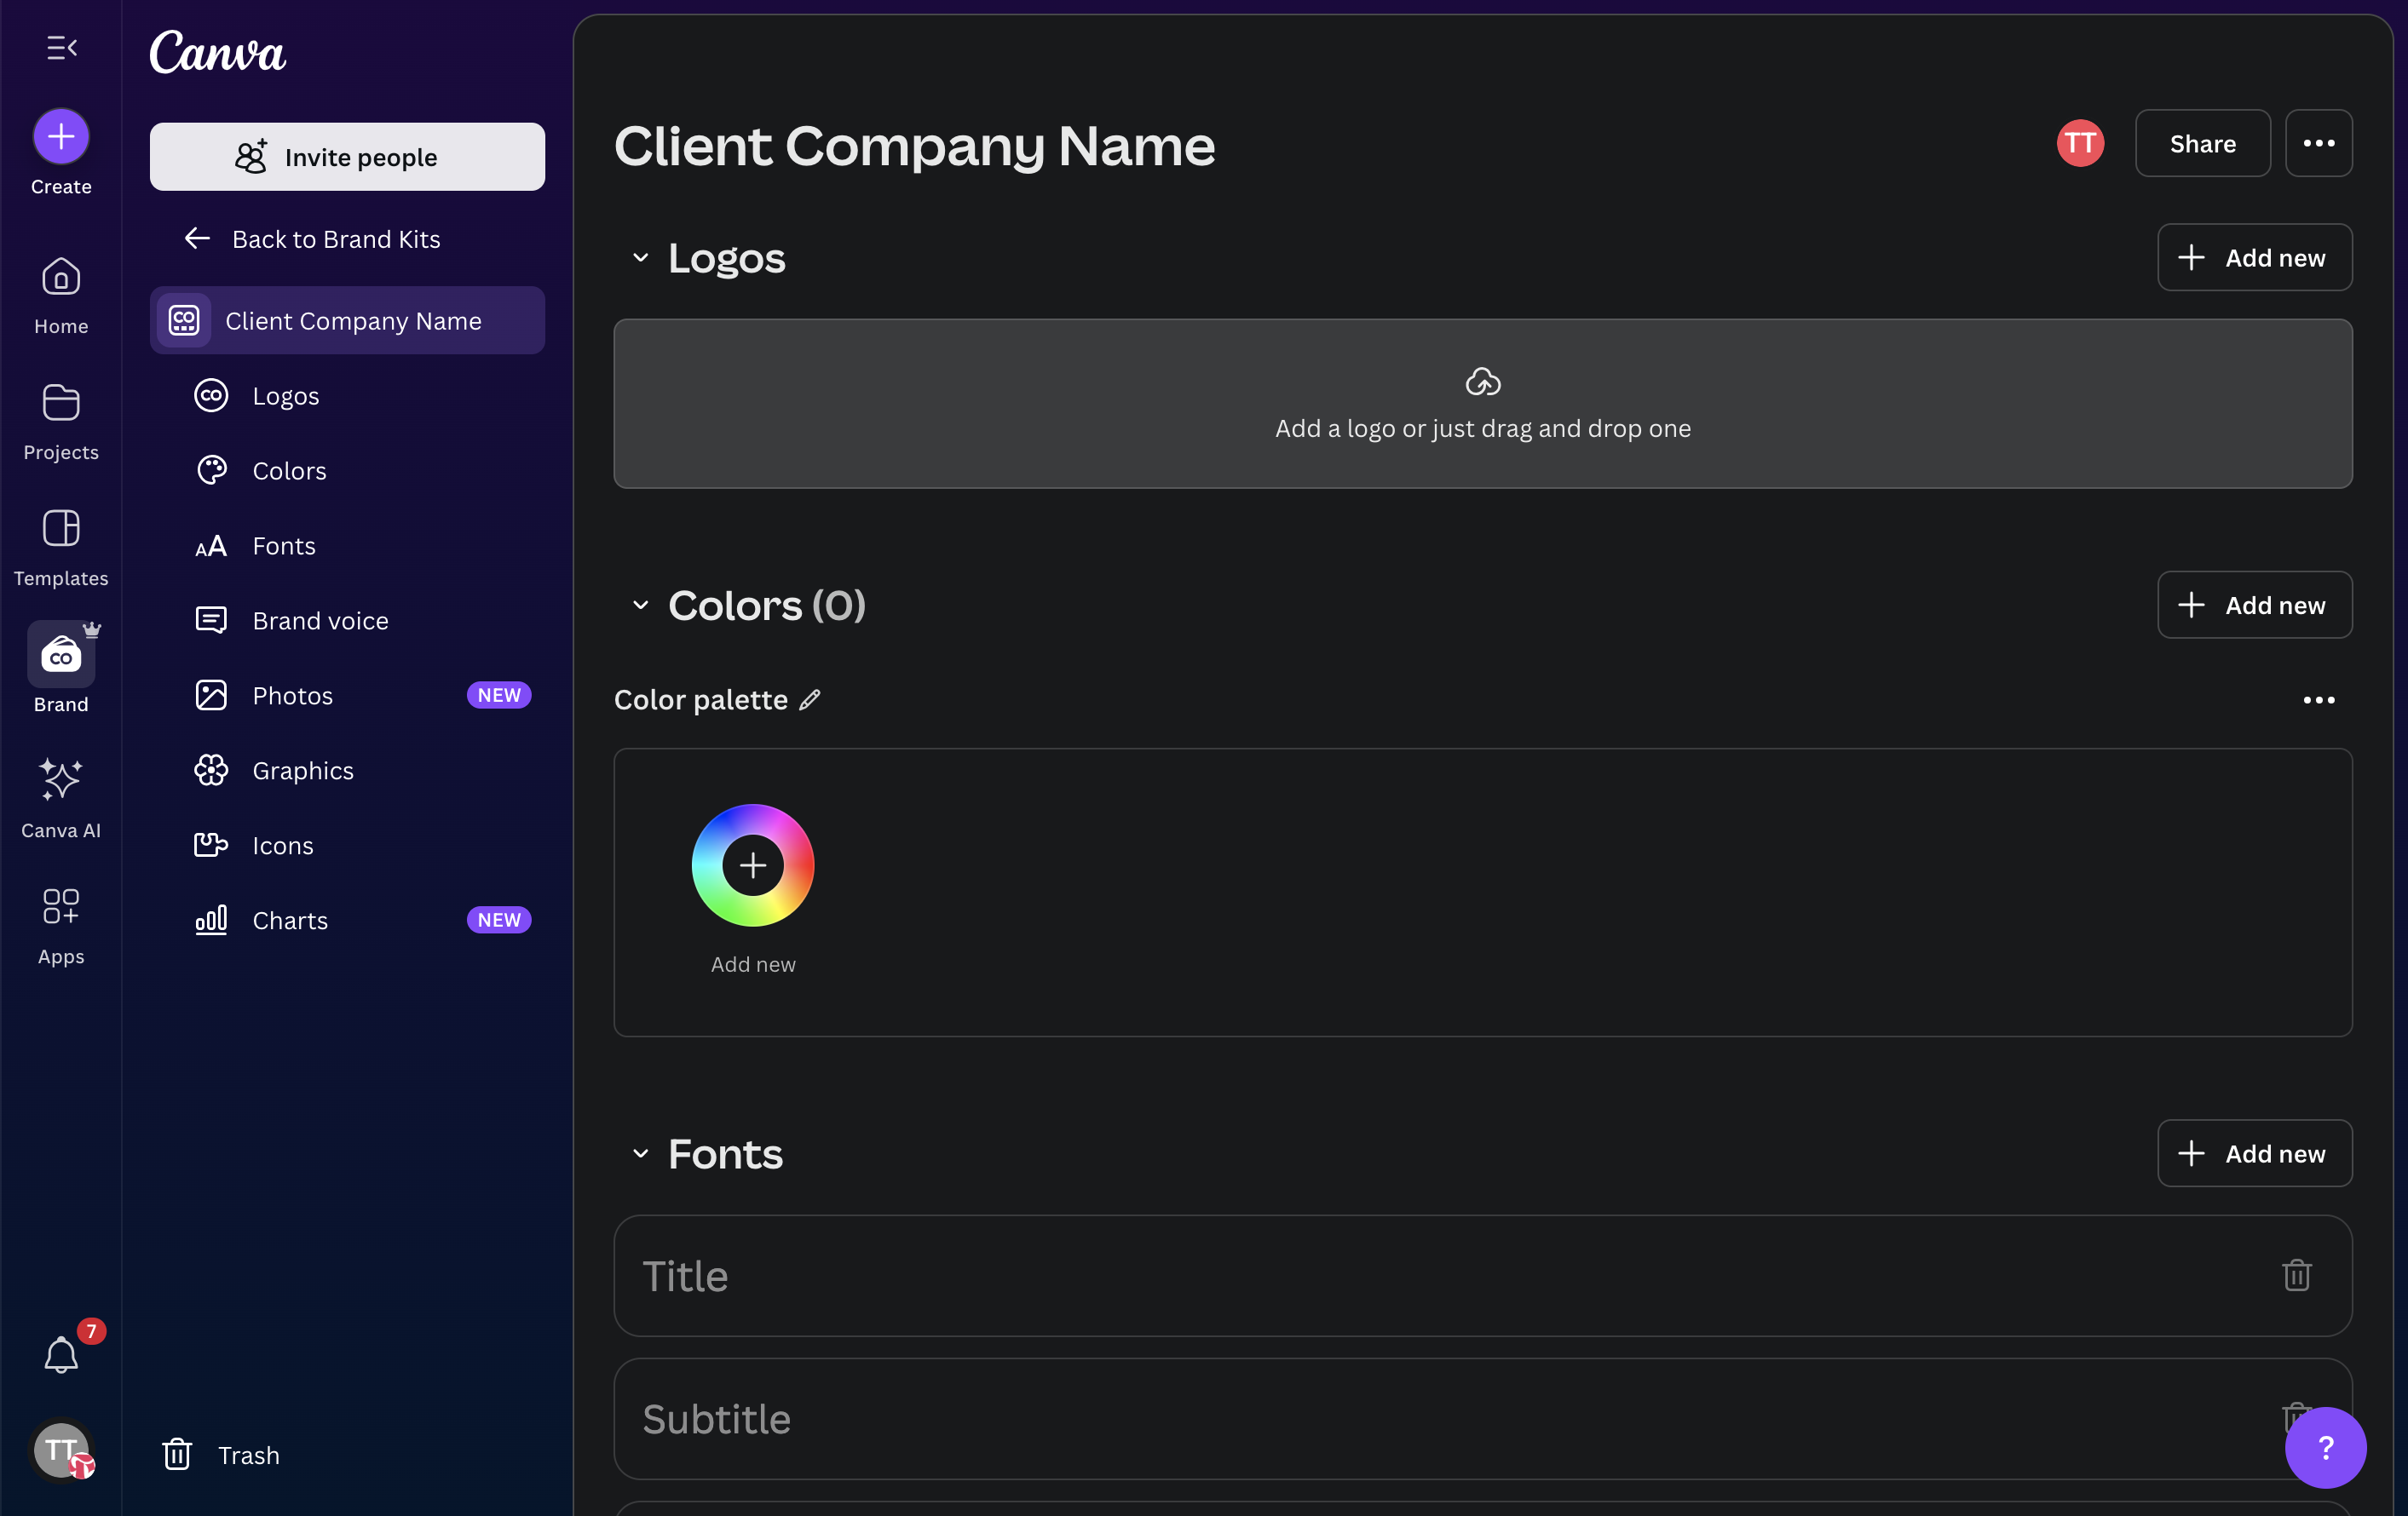Open Templates from left rail

[61, 548]
